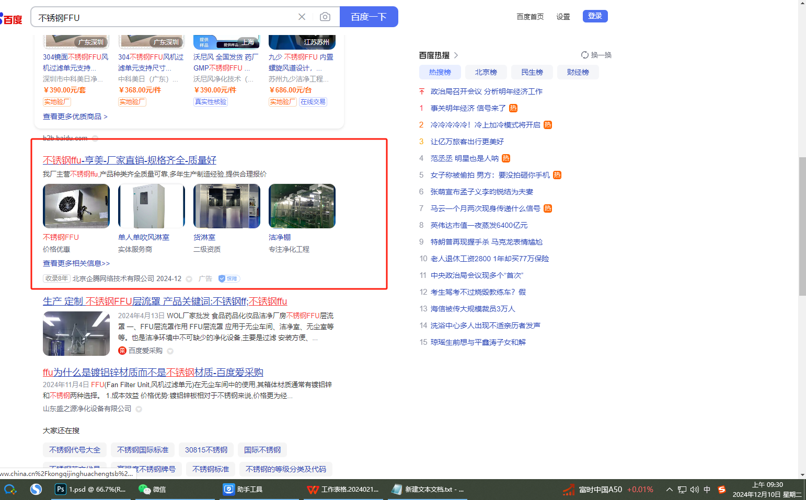Click the gray circle icon beside 山东盛之源净化设备有限公司
Image resolution: width=806 pixels, height=500 pixels.
[139, 409]
